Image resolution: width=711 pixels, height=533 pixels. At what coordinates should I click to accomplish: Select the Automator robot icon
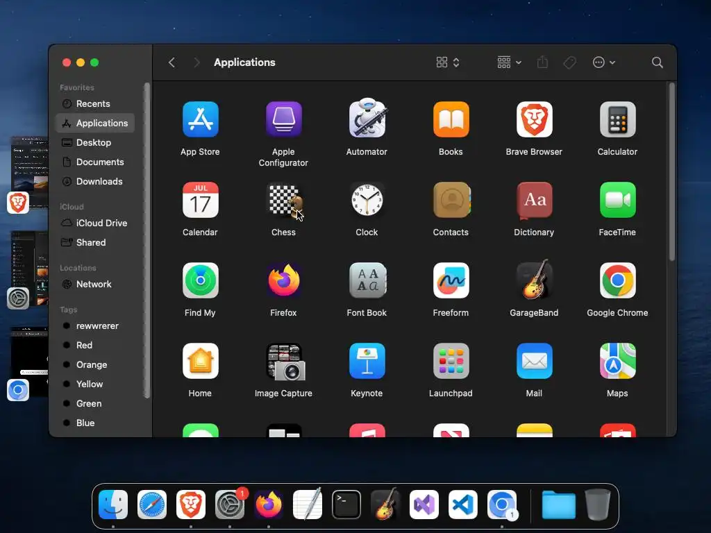tap(367, 119)
